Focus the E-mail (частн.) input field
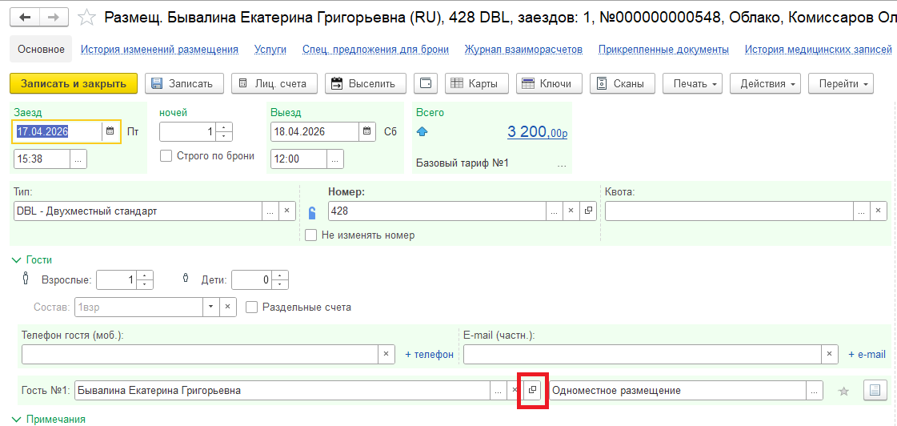This screenshot has width=897, height=426. (x=643, y=354)
